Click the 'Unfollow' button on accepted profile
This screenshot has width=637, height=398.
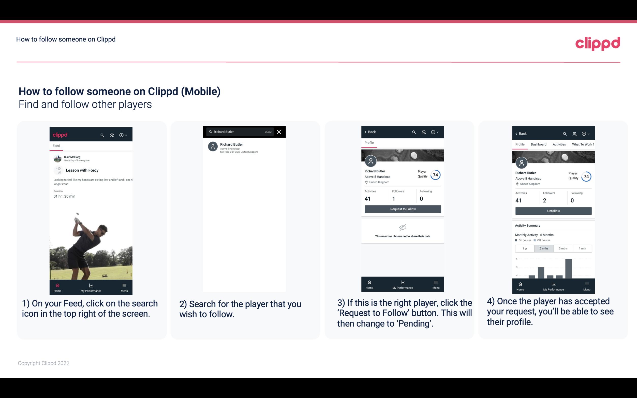click(x=553, y=211)
